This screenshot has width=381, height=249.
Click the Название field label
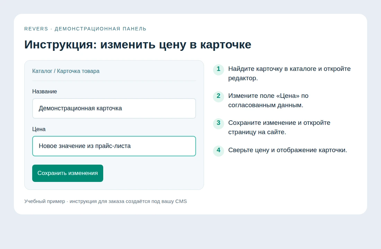click(44, 92)
